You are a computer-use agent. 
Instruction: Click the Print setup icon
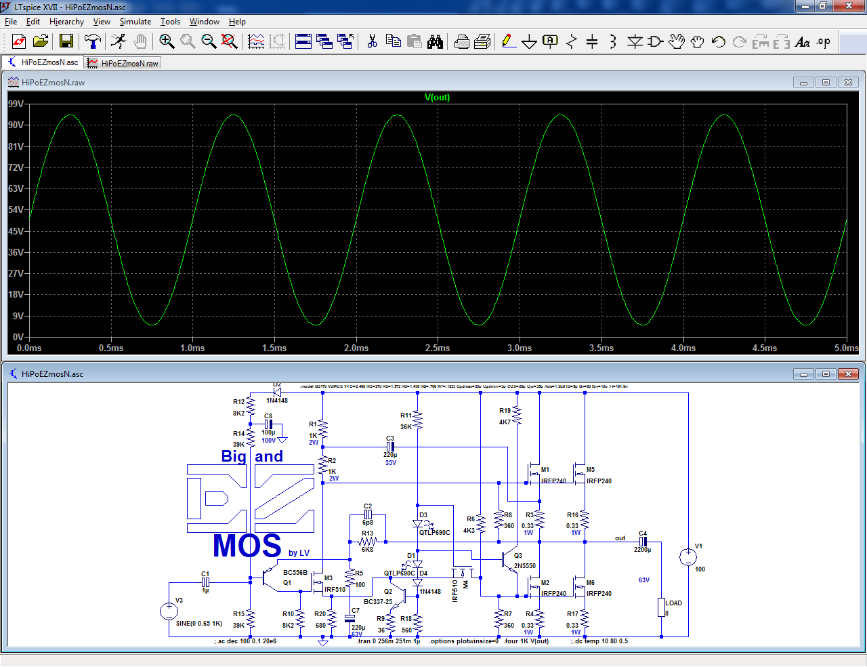point(482,42)
